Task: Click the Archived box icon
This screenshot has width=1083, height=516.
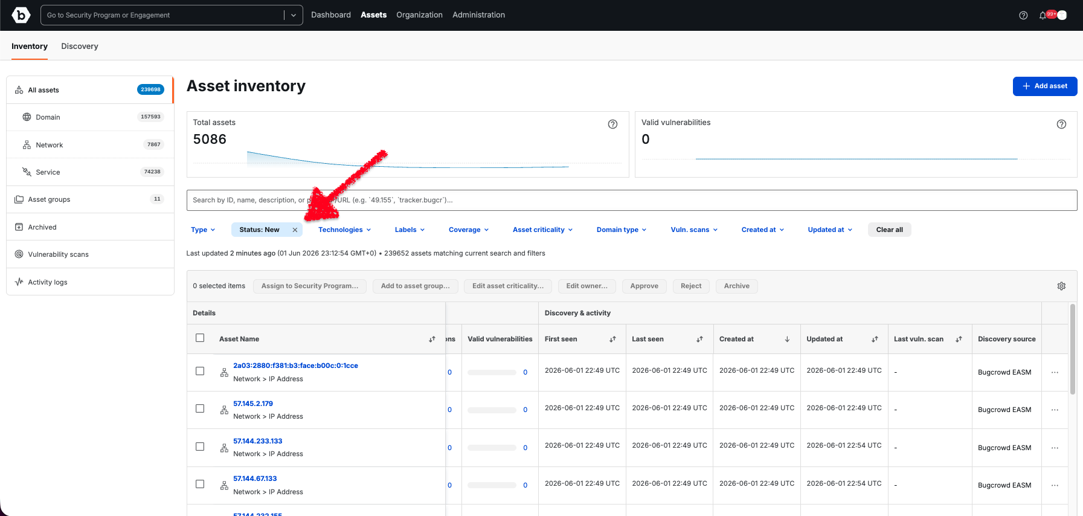Action: 19,227
